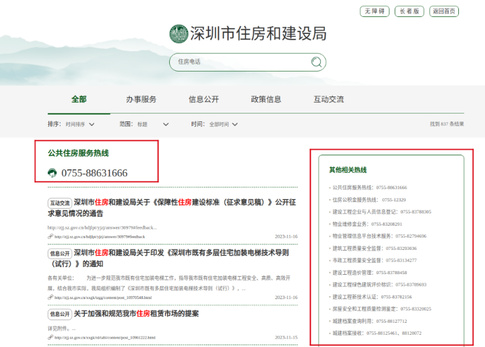Click link icon beside rental market proposal URL
485x347 pixels.
(50, 337)
